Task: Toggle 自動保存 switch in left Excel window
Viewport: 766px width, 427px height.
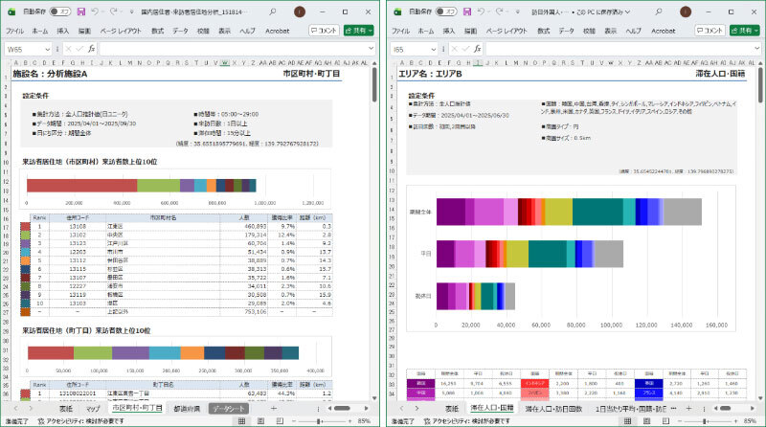Action: [x=59, y=11]
